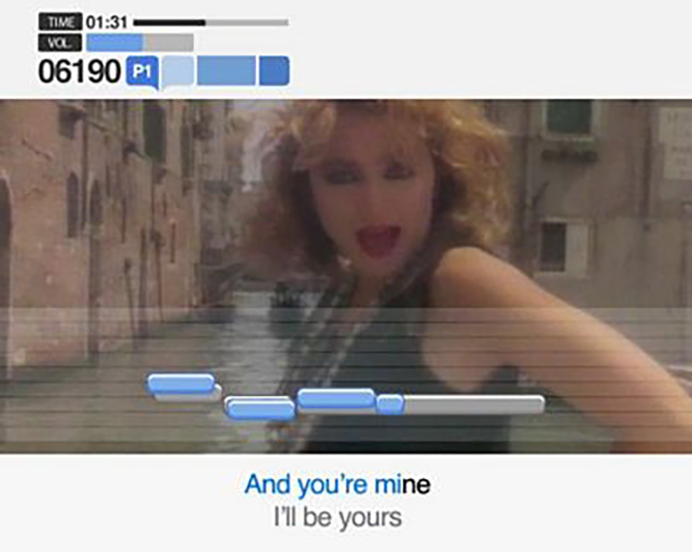Click the 06190 score counter
The height and width of the screenshot is (552, 692).
79,71
